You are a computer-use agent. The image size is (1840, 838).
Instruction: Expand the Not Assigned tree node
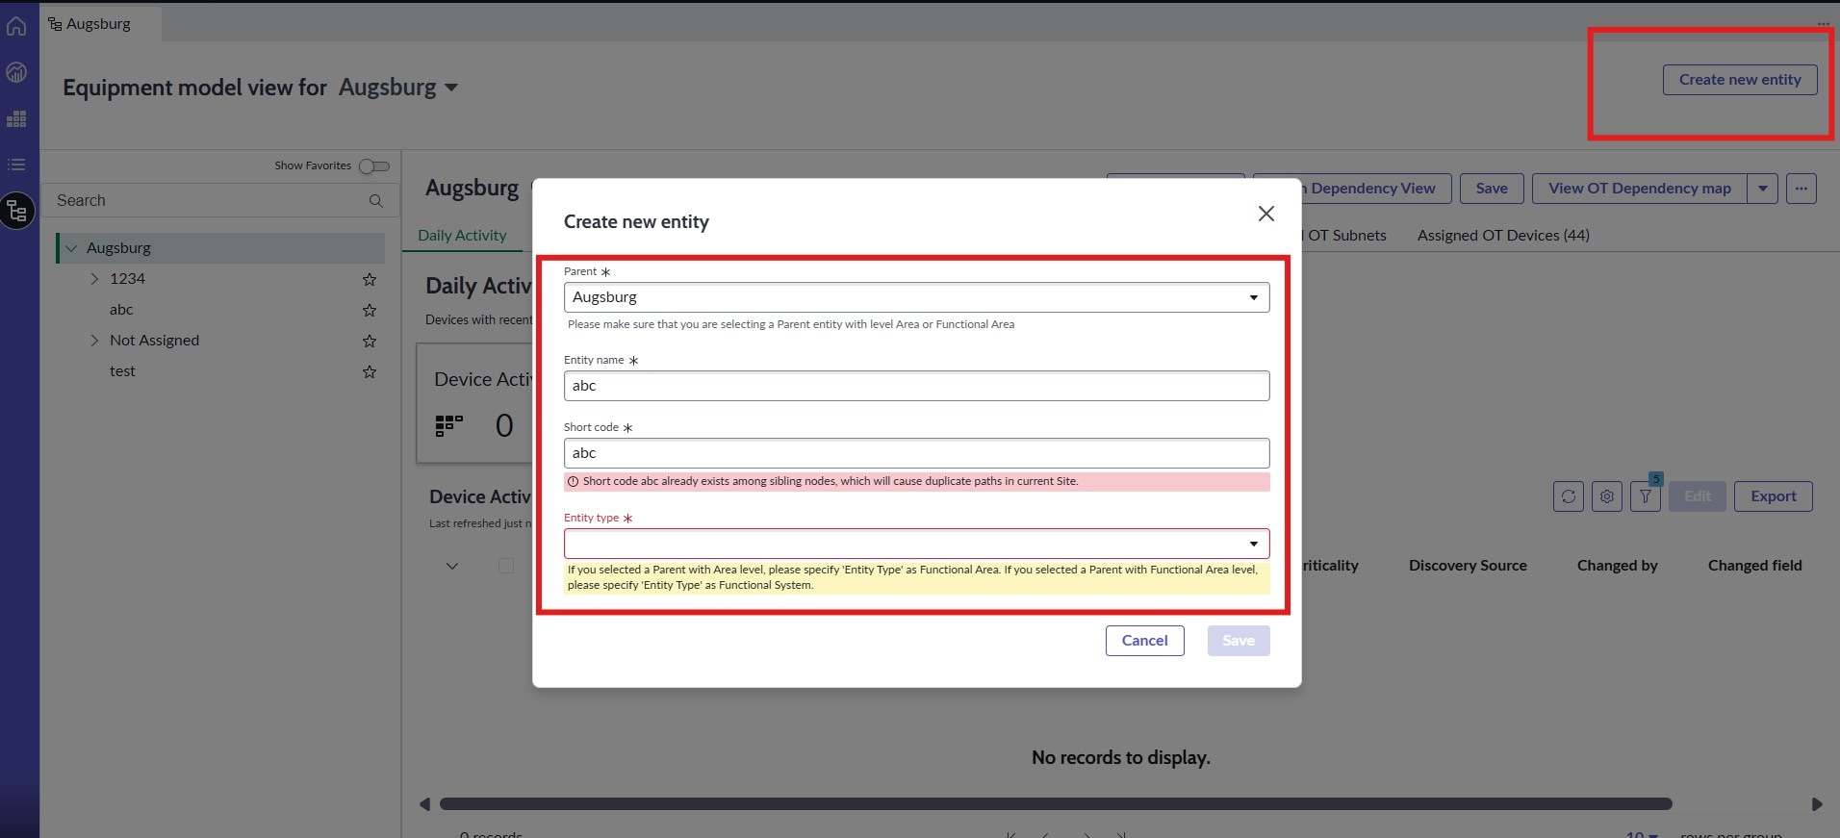(x=94, y=341)
